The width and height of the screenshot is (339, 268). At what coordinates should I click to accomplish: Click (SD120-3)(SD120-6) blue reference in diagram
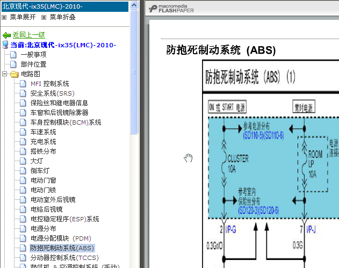click(258, 210)
